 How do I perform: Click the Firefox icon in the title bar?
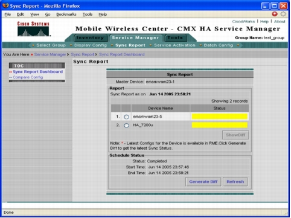(x=5, y=5)
